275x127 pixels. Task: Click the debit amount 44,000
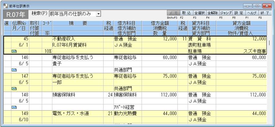coord(170,113)
